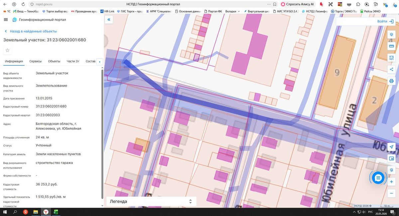Open the blue chat support bubble

coord(378,178)
